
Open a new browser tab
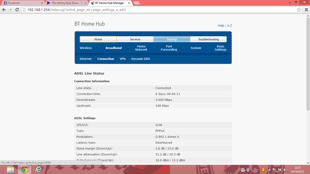pos(137,3)
